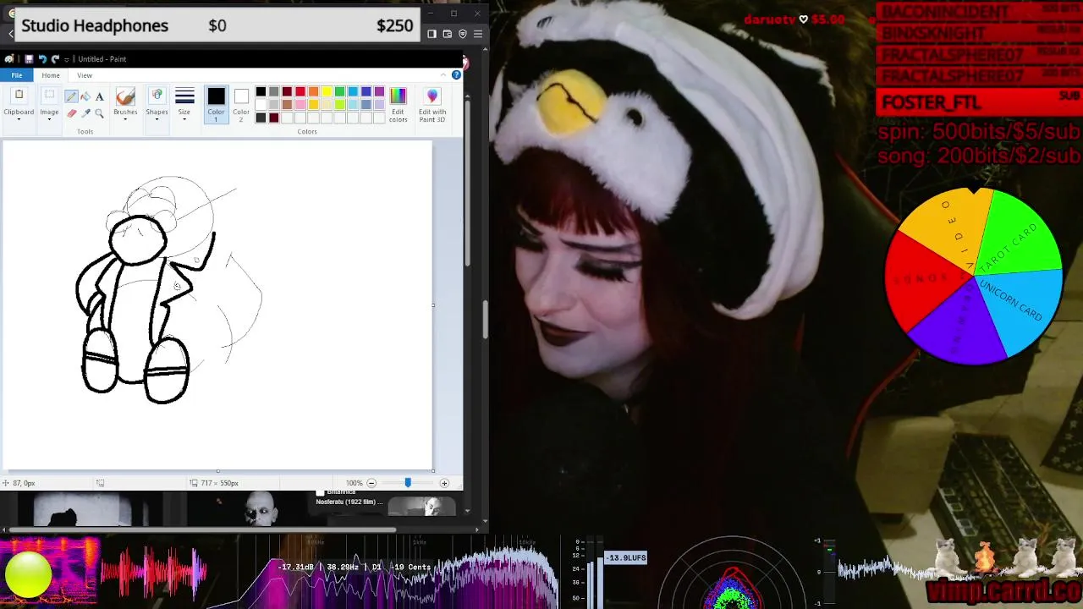Screen dimensions: 1083x609
Task: Activate Color 1 button
Action: (x=216, y=105)
